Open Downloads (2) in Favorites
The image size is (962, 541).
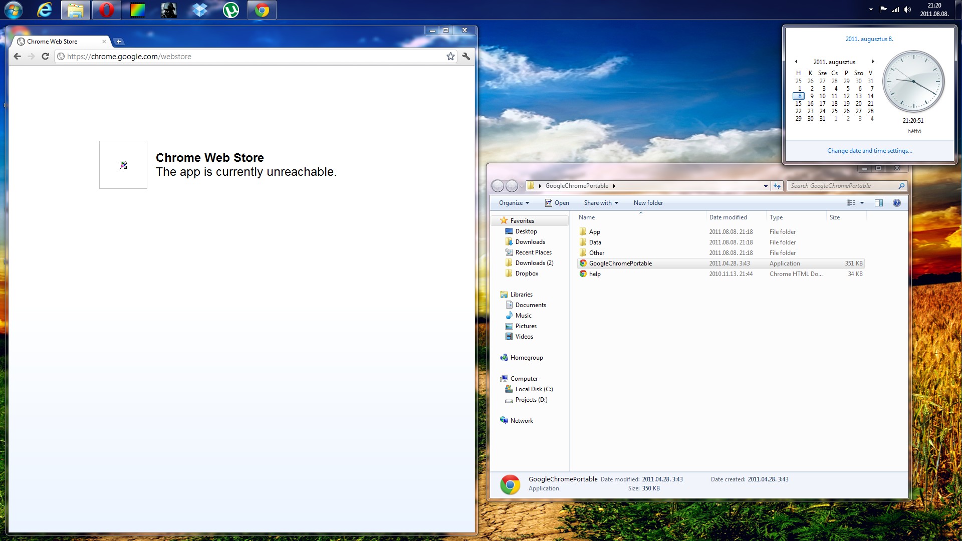534,263
